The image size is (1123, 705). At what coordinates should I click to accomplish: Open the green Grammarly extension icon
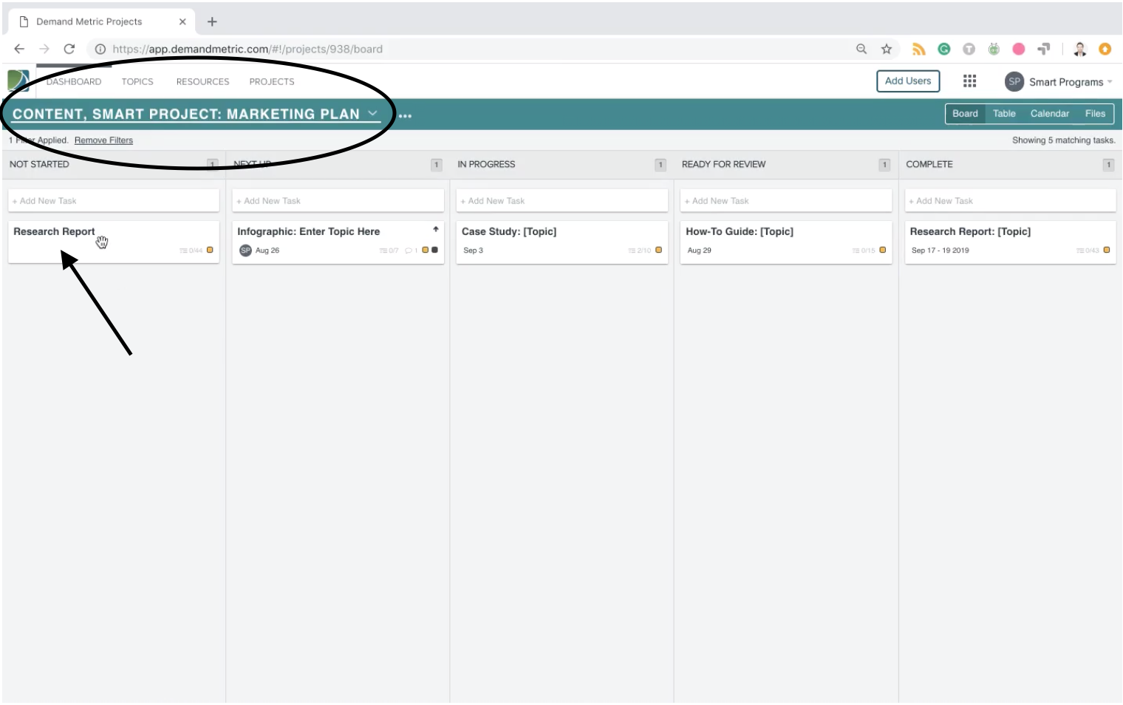pyautogui.click(x=944, y=49)
